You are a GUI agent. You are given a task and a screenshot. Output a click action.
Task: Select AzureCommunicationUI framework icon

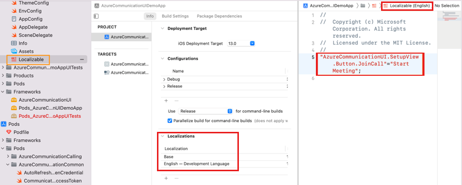(13, 100)
